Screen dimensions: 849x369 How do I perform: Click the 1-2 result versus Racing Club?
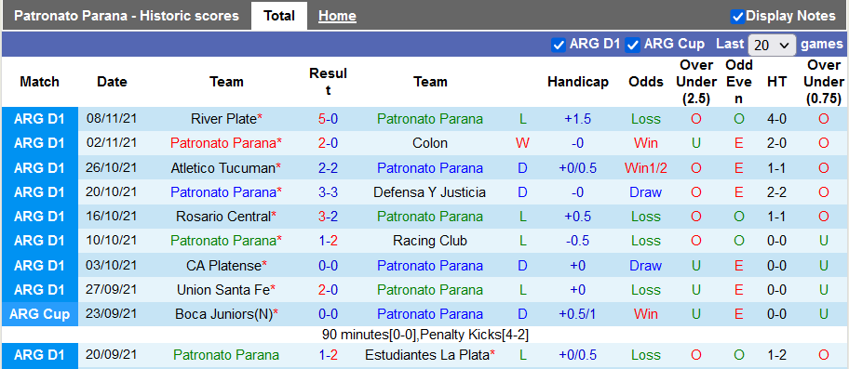click(x=328, y=241)
